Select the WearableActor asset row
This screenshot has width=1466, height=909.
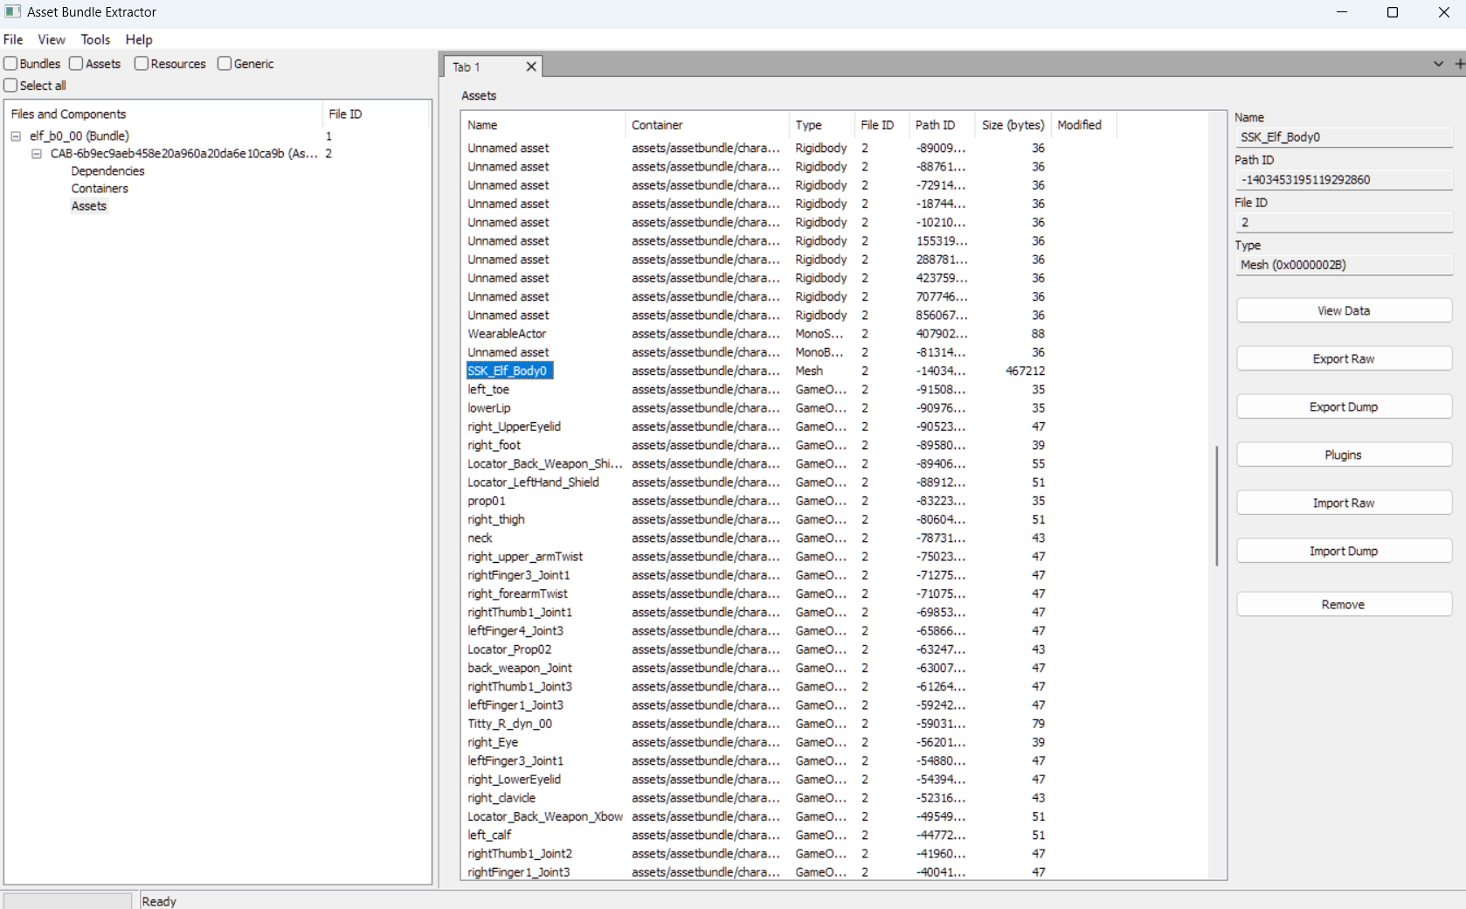click(507, 334)
